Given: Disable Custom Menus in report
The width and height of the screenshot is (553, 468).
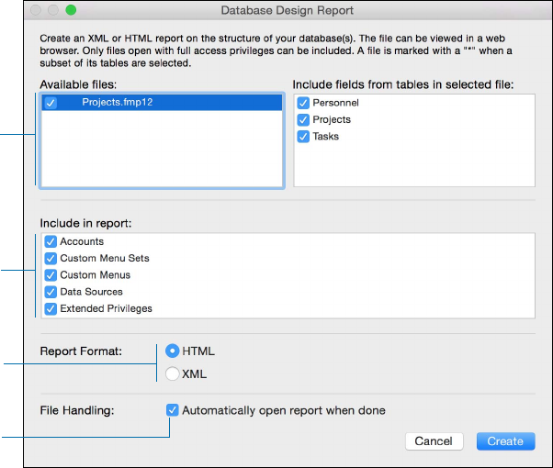Looking at the screenshot, I should pos(51,274).
